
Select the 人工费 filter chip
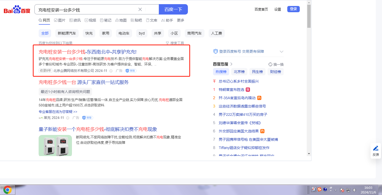coord(216,33)
